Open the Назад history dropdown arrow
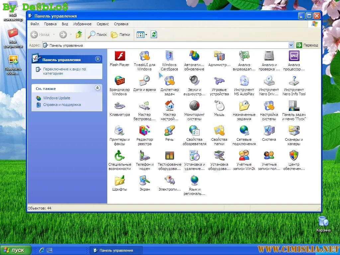Image resolution: width=340 pixels, height=255 pixels. coord(54,35)
